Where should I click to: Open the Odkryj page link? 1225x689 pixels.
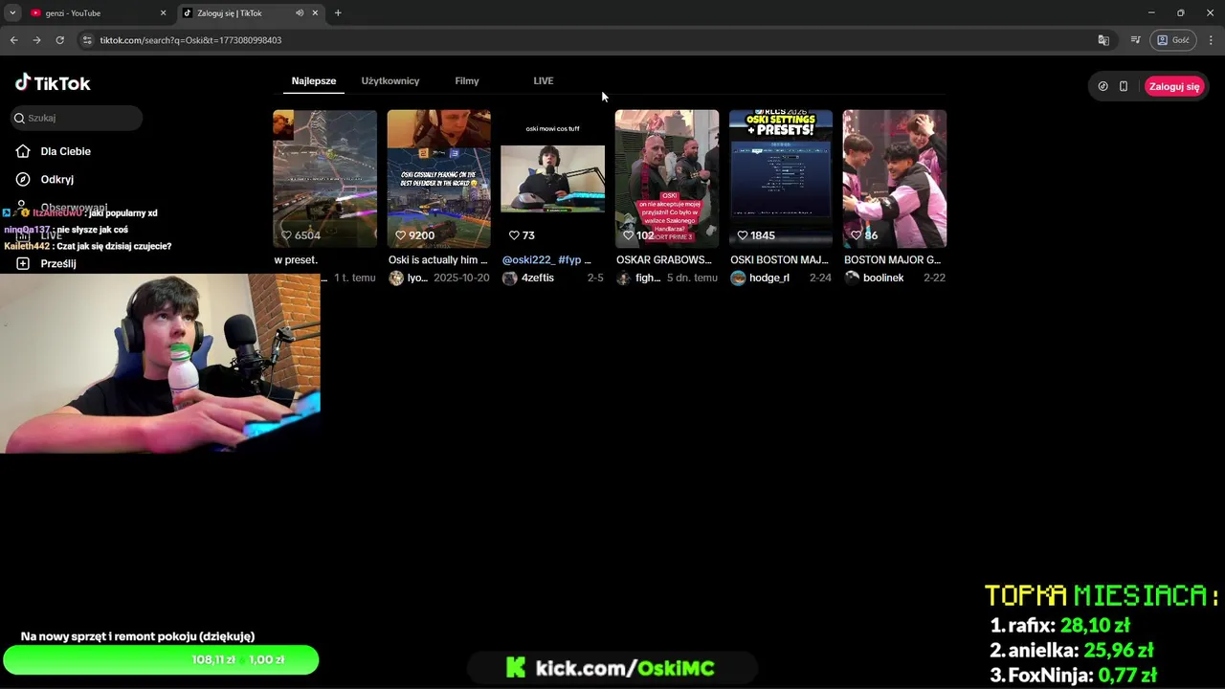[56, 179]
